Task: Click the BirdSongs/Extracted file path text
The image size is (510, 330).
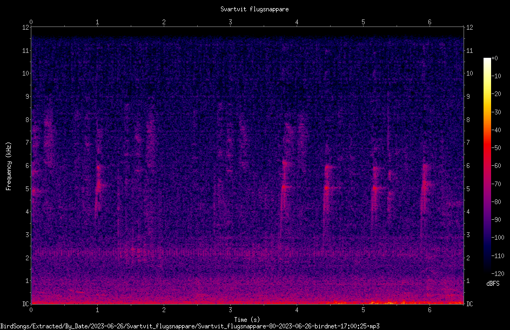Action: click(x=190, y=326)
